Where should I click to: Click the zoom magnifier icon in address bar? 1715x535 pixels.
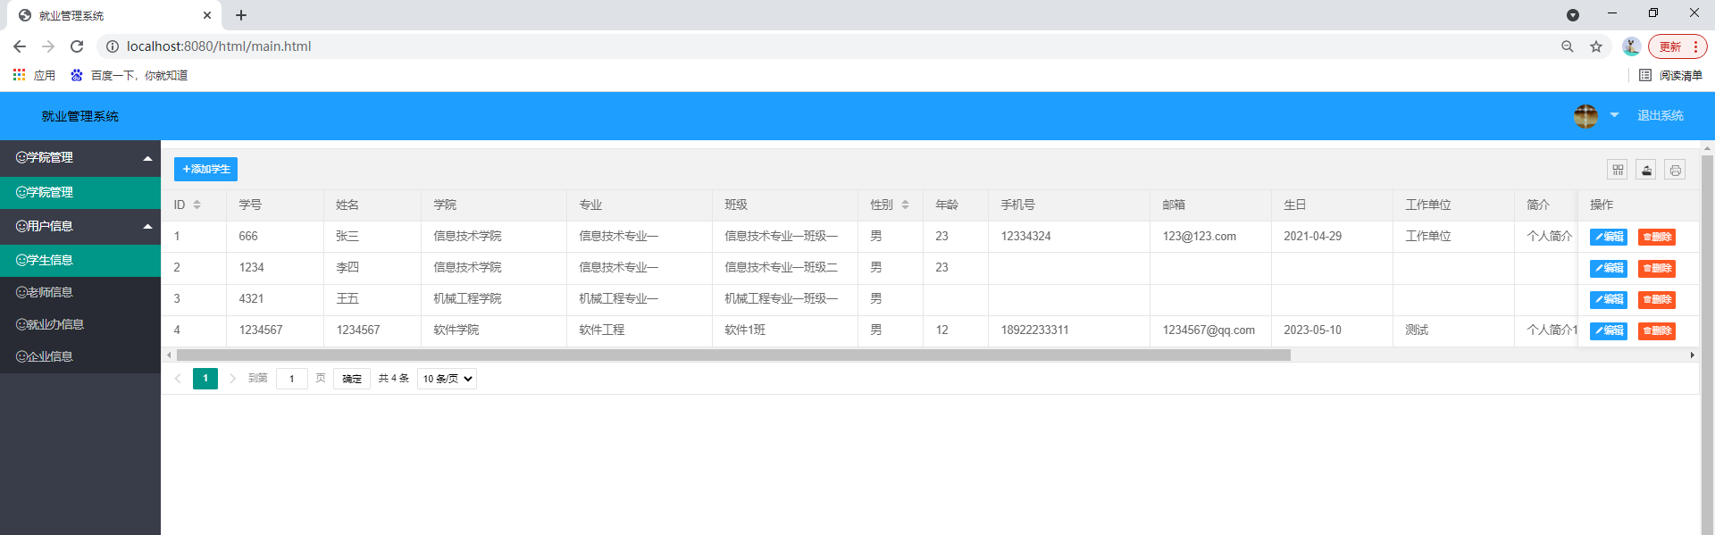1567,46
